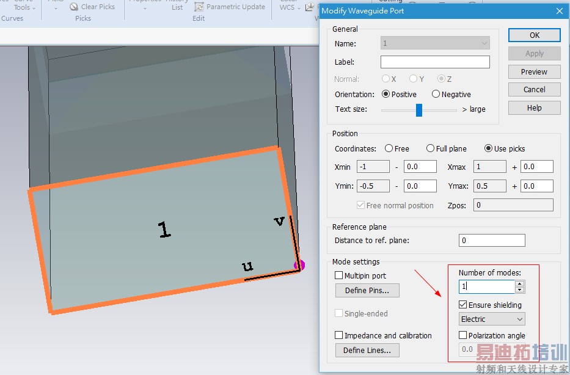Click the Ymax offset field
570x375 pixels.
click(x=536, y=186)
